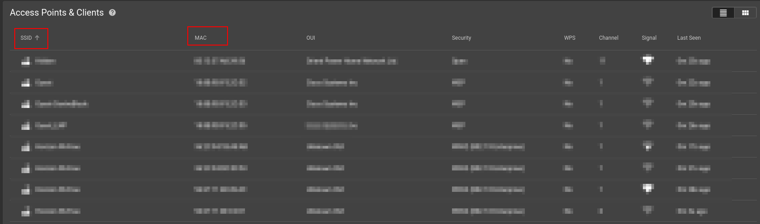The width and height of the screenshot is (760, 224).
Task: Sort table by SSID column header
Action: (26, 38)
